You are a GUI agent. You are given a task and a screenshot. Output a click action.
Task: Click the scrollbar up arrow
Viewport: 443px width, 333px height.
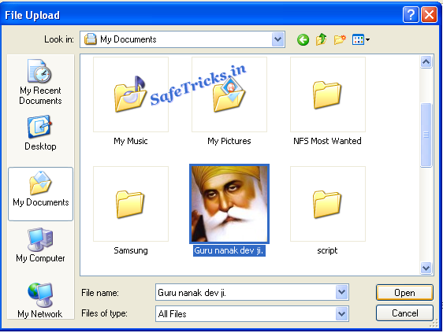426,61
